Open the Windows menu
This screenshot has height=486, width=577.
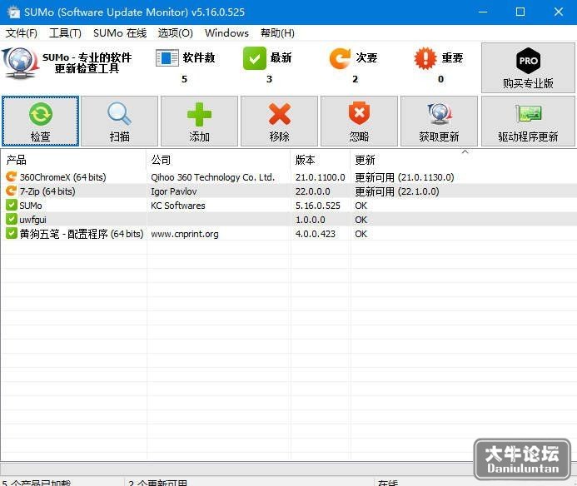[226, 33]
